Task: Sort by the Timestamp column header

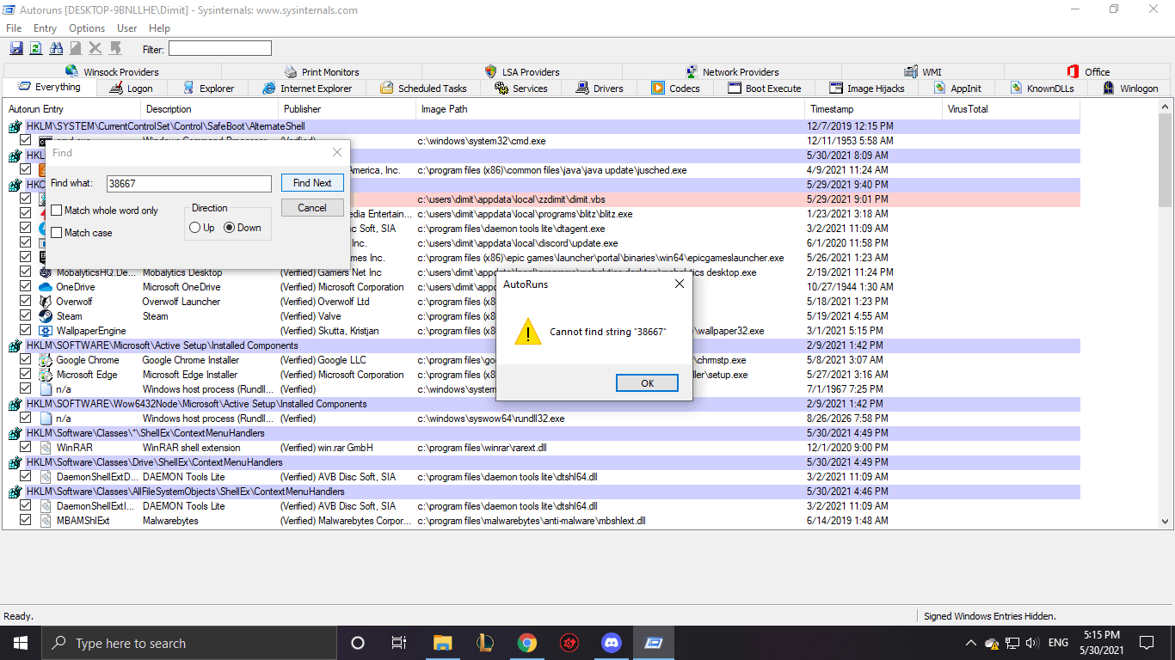Action: [874, 109]
